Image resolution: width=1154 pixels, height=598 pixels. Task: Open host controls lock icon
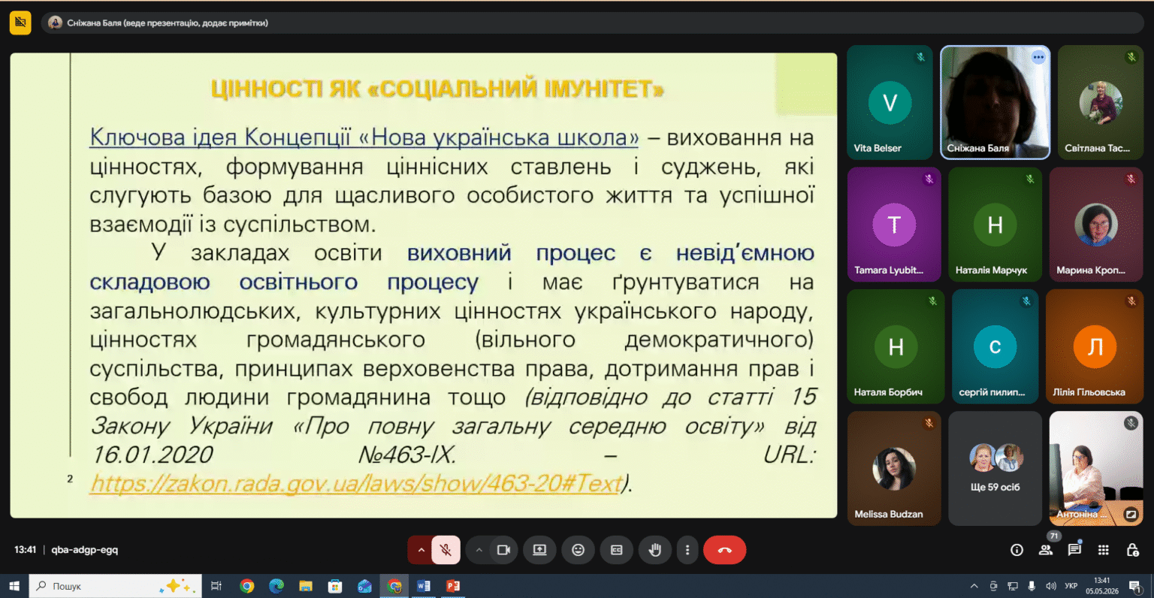point(1132,550)
